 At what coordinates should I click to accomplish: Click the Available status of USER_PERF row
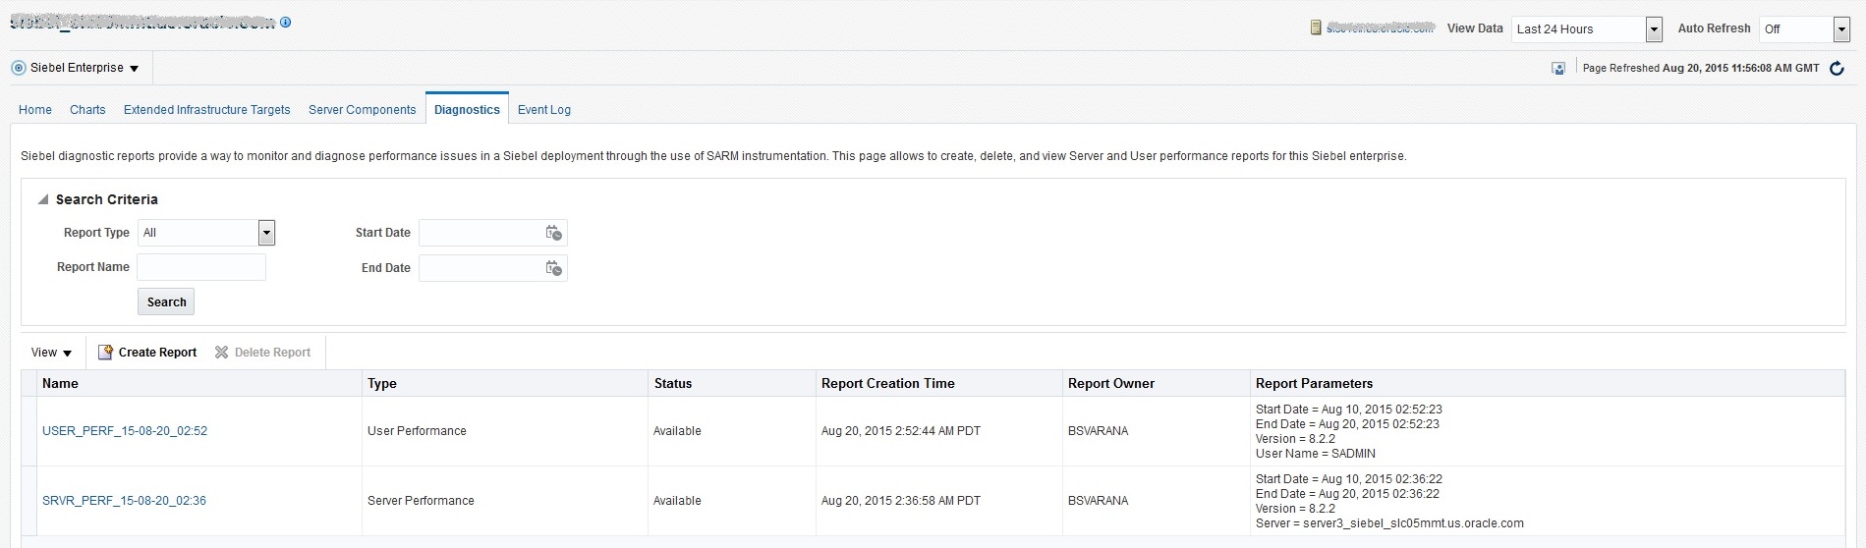(677, 431)
